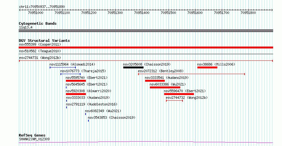Click red bar under nsv5595740
282x146 pixels.
click(x=76, y=81)
